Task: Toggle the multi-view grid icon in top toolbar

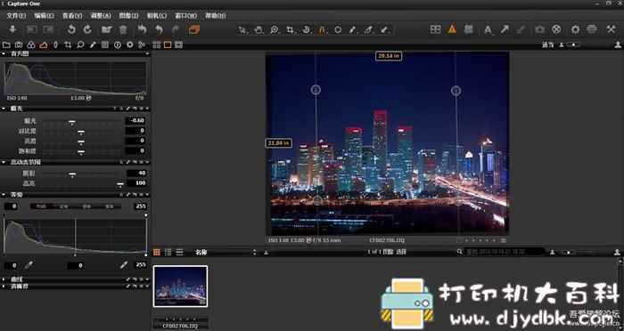Action: 435,29
